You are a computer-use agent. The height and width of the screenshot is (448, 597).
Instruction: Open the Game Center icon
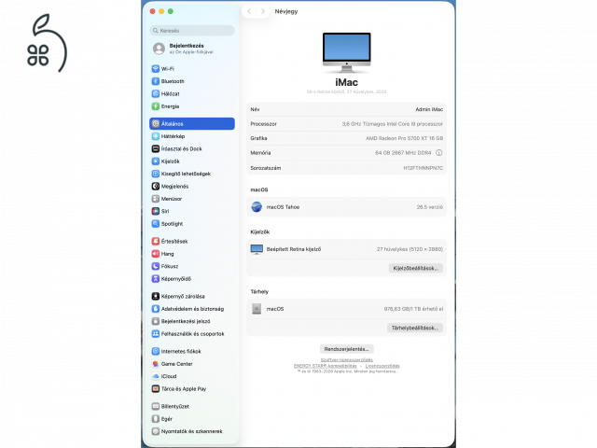coord(156,364)
